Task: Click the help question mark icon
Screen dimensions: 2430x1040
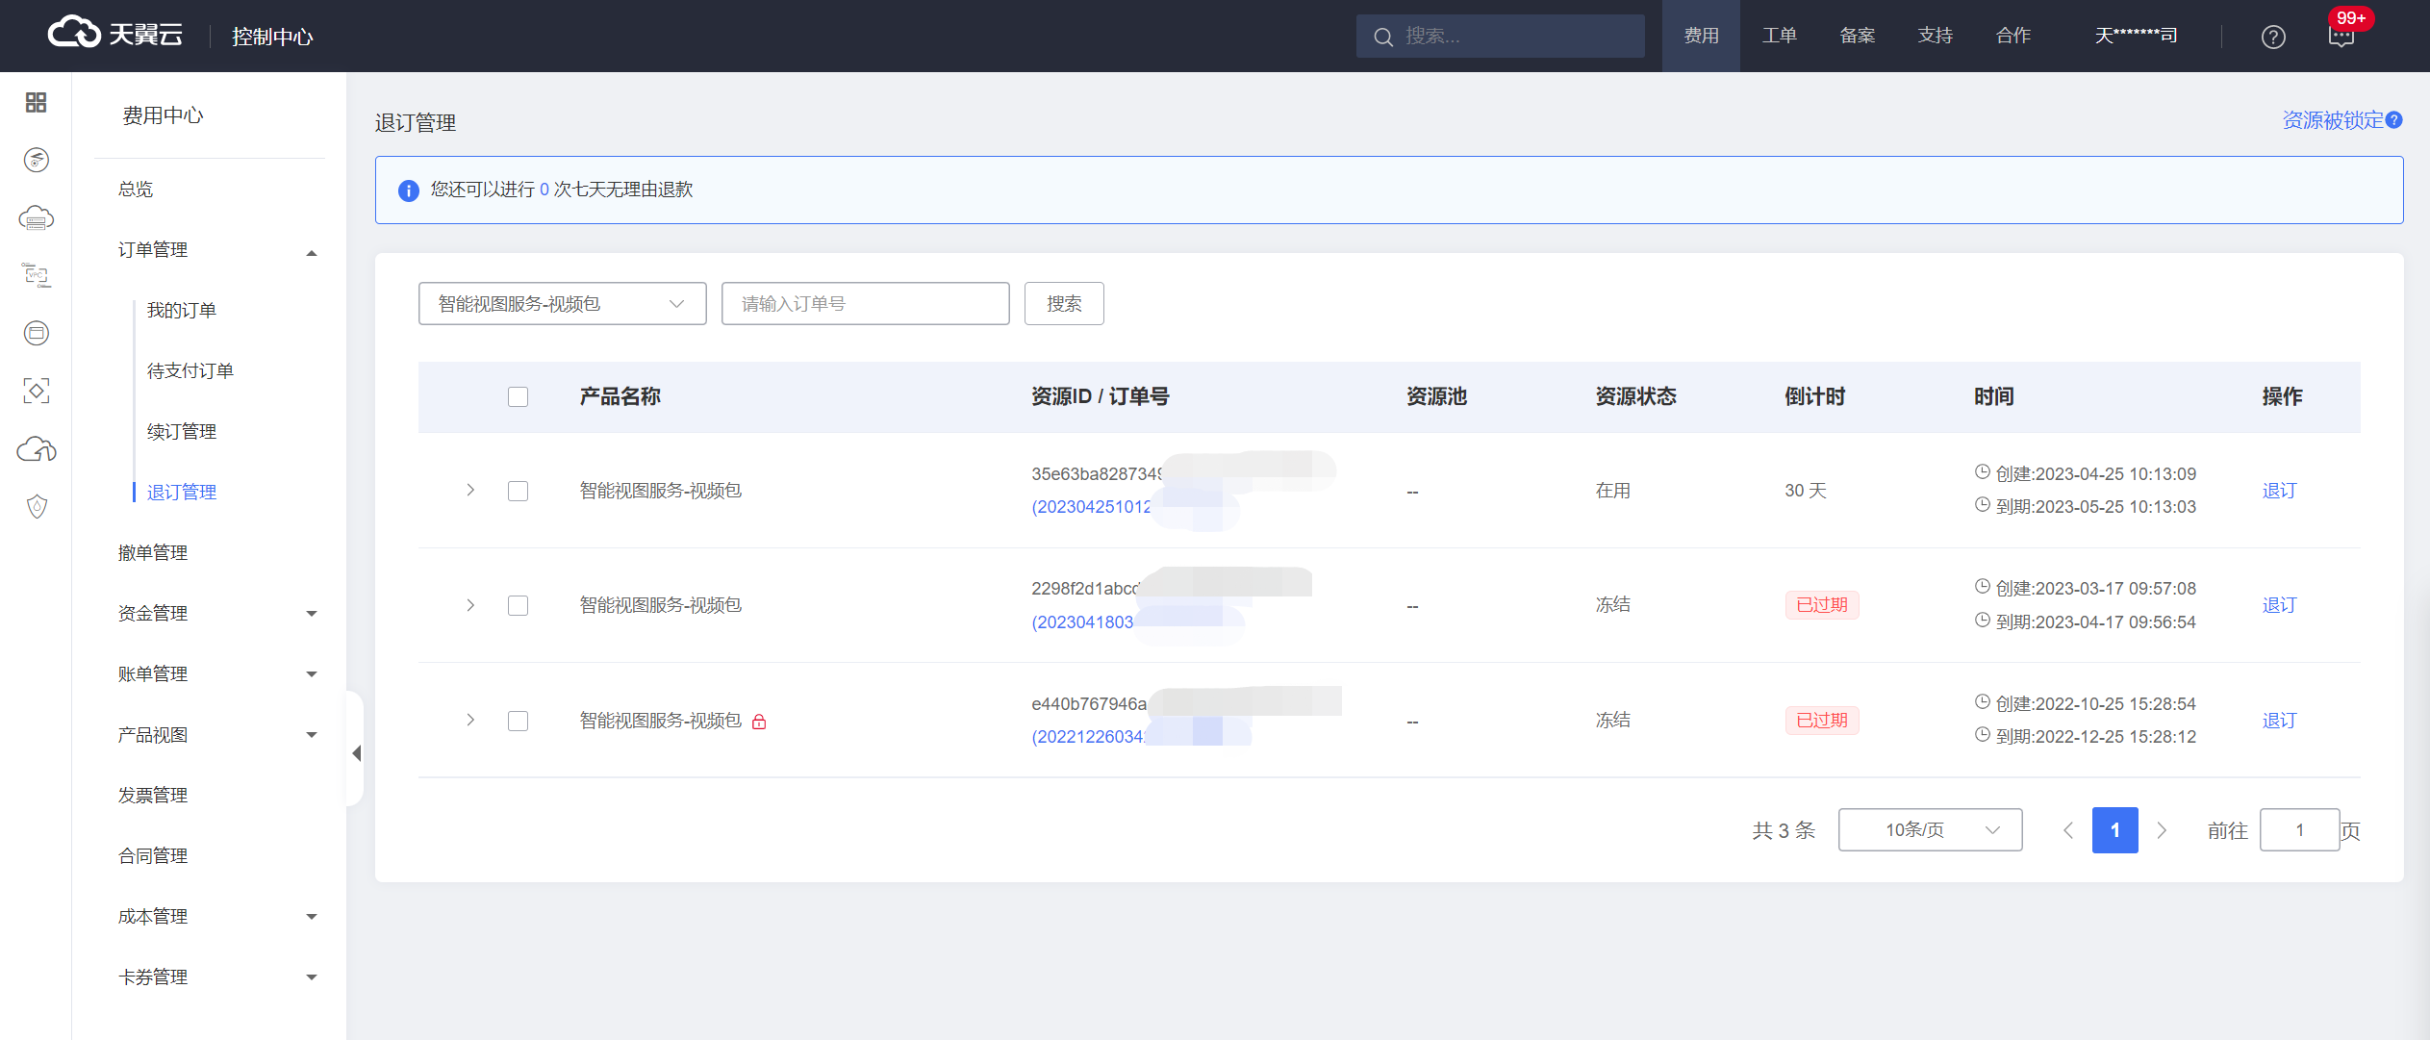Action: [x=2272, y=37]
